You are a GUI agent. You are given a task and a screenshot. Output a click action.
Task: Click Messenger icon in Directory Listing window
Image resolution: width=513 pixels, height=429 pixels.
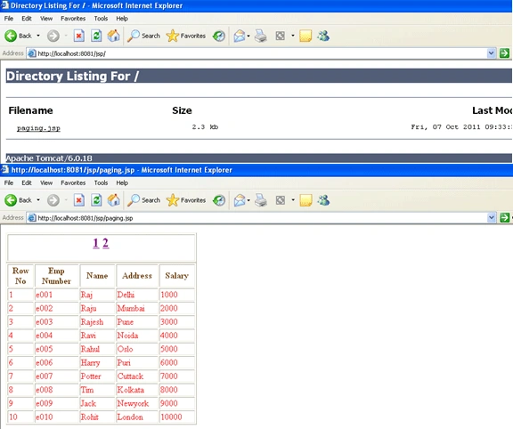[323, 36]
